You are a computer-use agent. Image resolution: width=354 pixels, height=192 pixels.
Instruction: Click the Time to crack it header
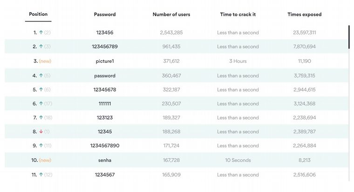[238, 14]
